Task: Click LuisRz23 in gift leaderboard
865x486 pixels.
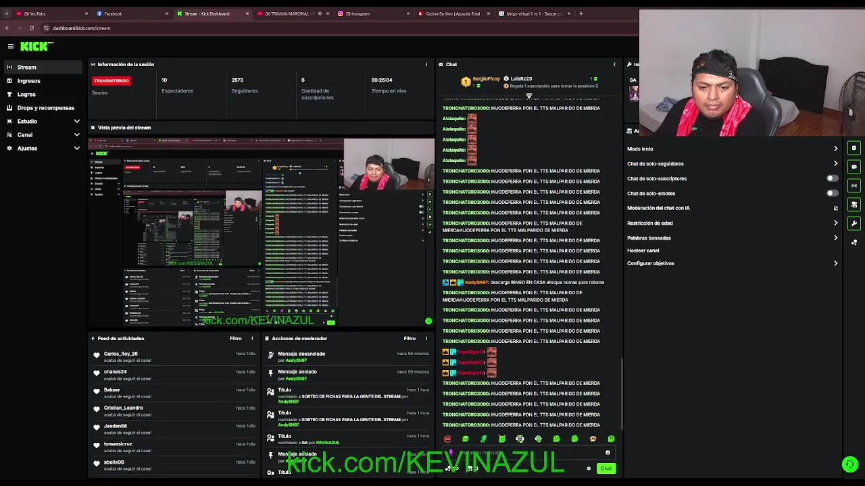Action: point(521,79)
